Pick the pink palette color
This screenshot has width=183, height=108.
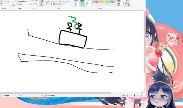[x=99, y=2]
